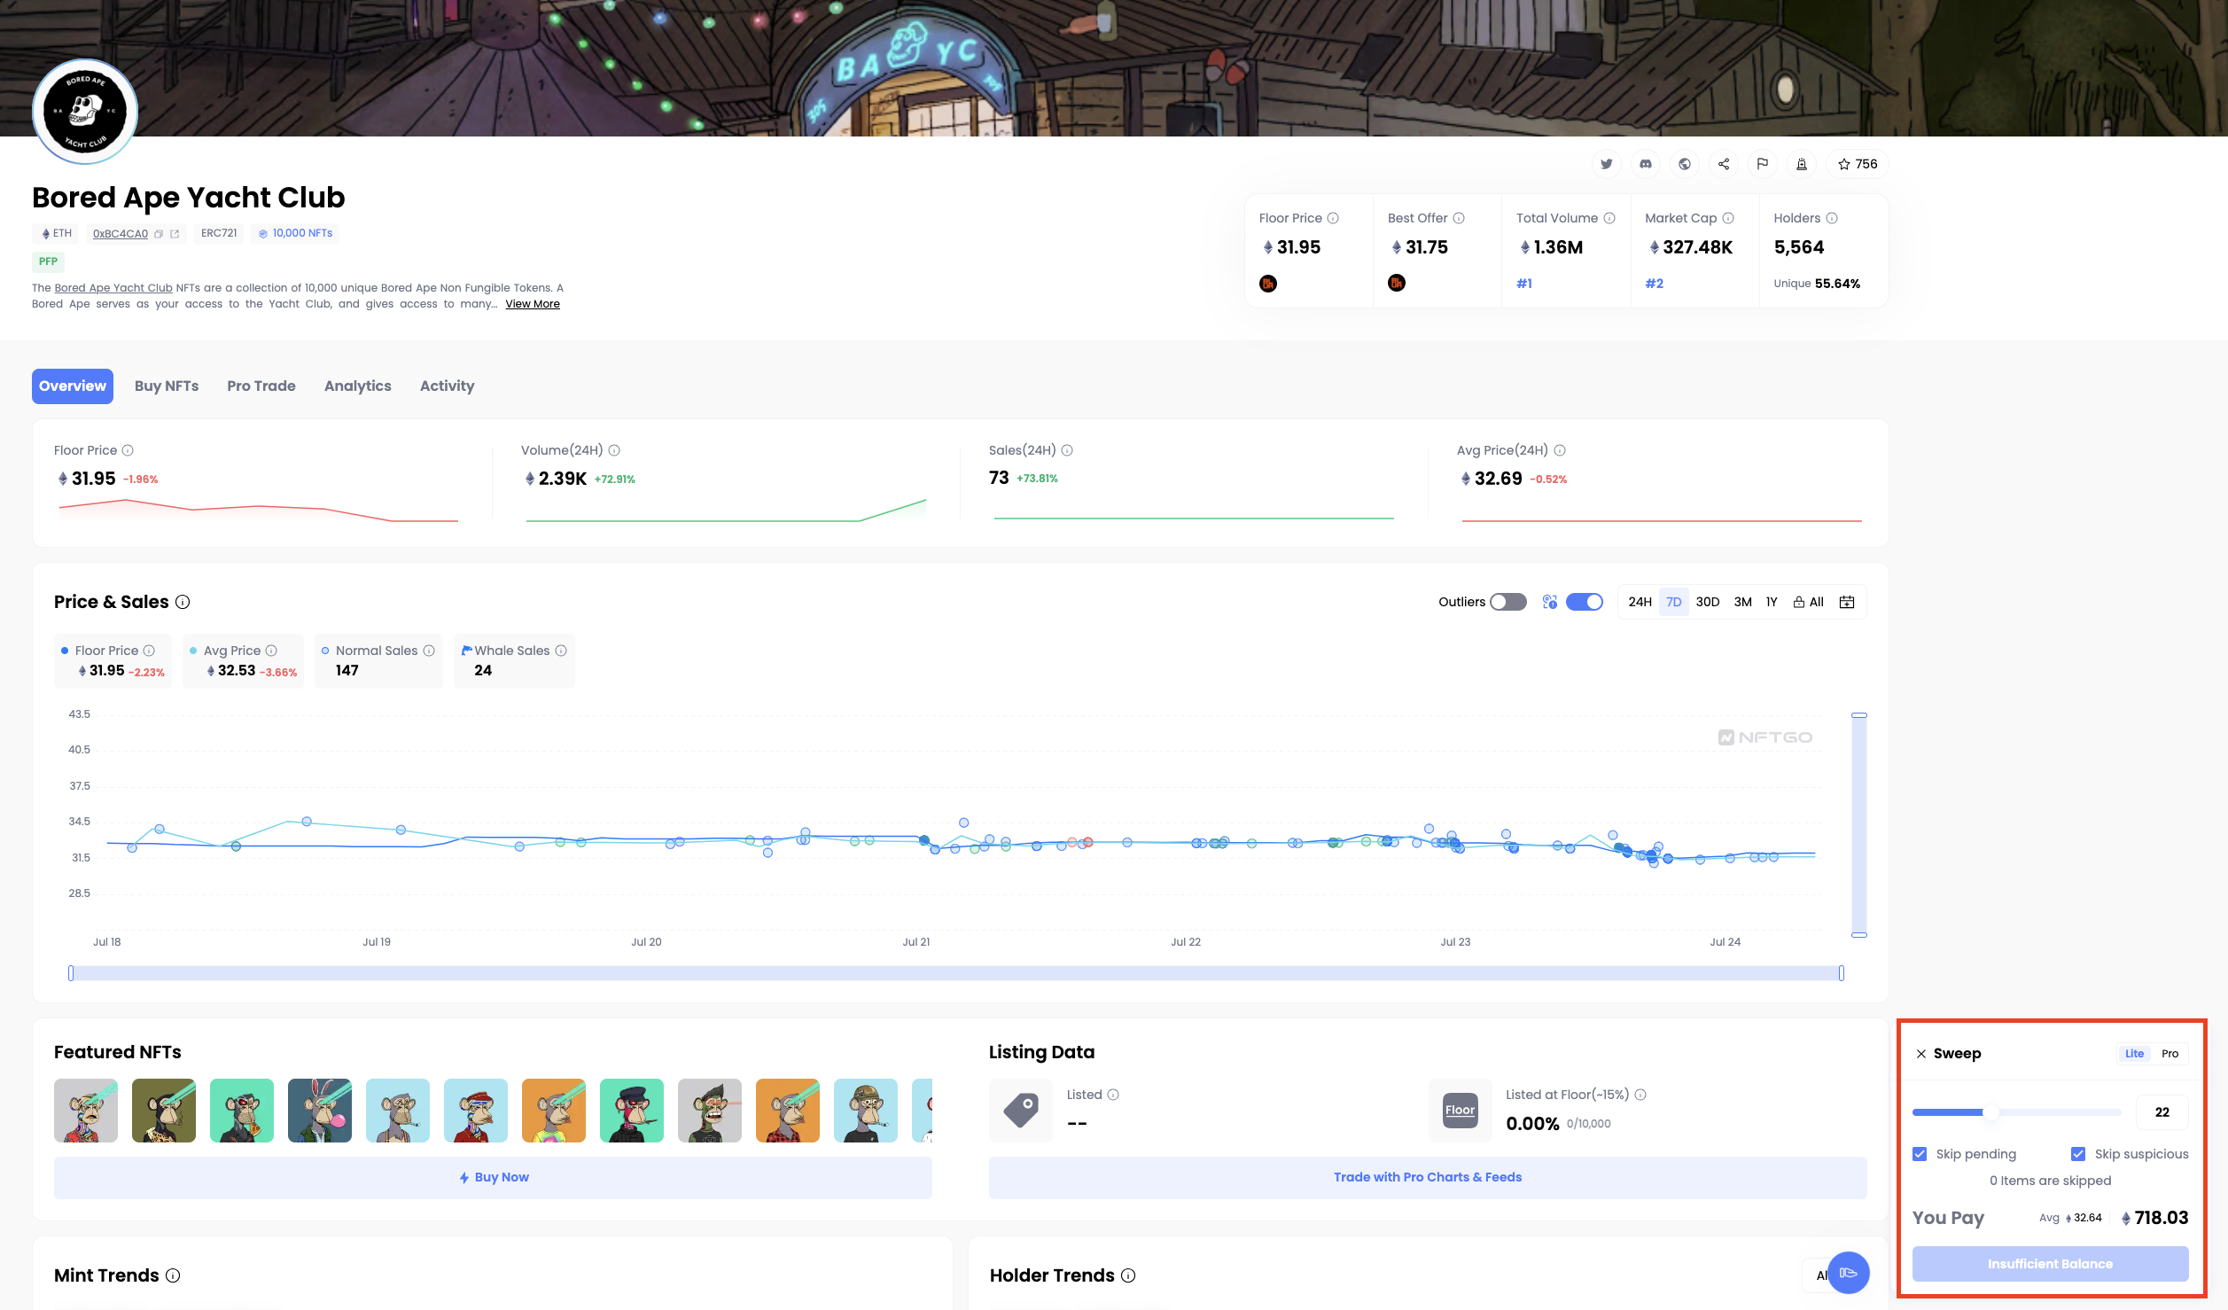The image size is (2228, 1310).
Task: Expand description with View More
Action: pos(532,304)
